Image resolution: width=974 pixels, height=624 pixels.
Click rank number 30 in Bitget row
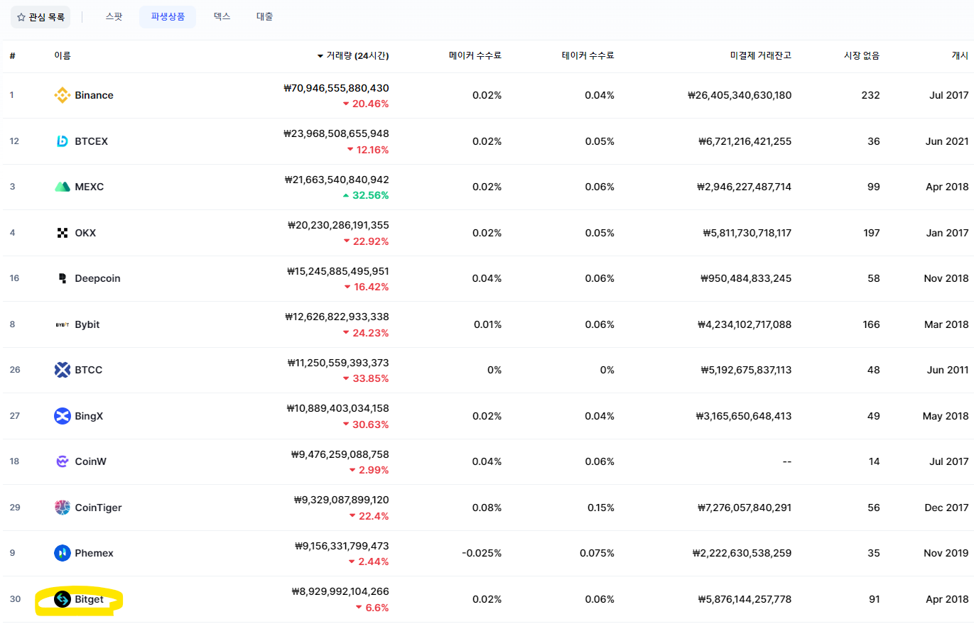(x=15, y=599)
